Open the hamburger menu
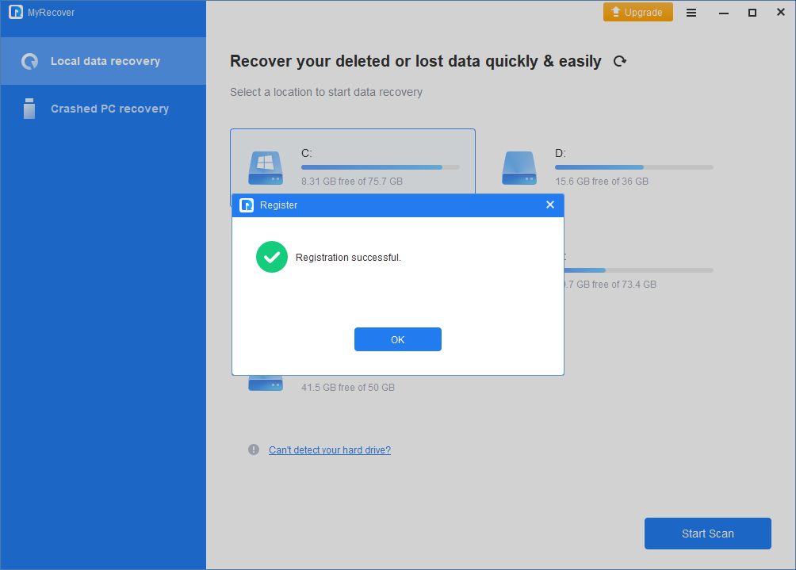The width and height of the screenshot is (796, 570). point(691,12)
